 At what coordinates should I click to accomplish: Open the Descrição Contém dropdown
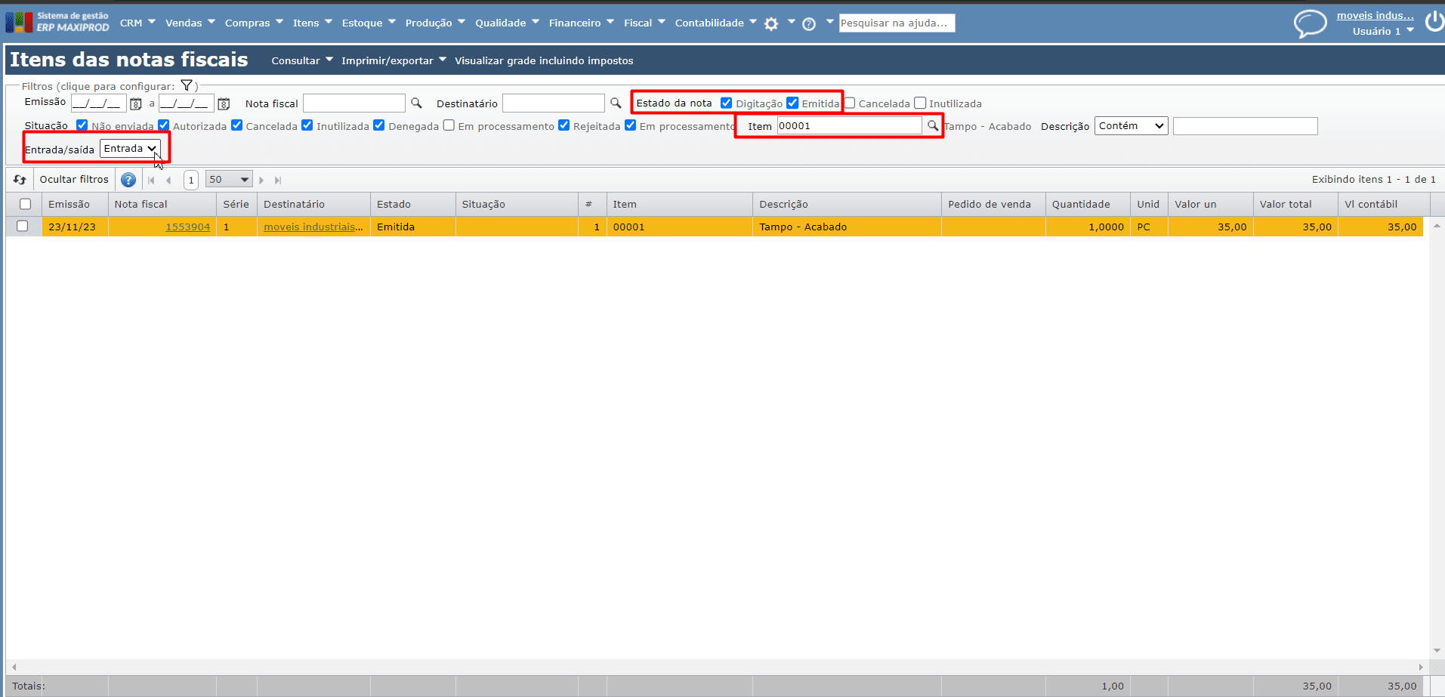pos(1132,126)
